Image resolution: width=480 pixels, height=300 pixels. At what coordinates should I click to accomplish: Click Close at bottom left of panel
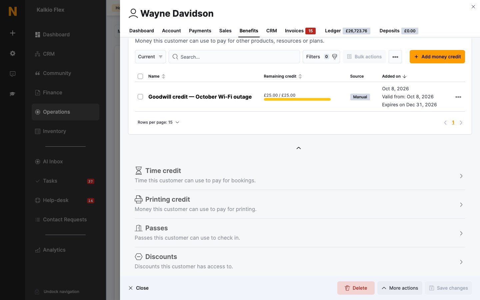[x=139, y=288]
